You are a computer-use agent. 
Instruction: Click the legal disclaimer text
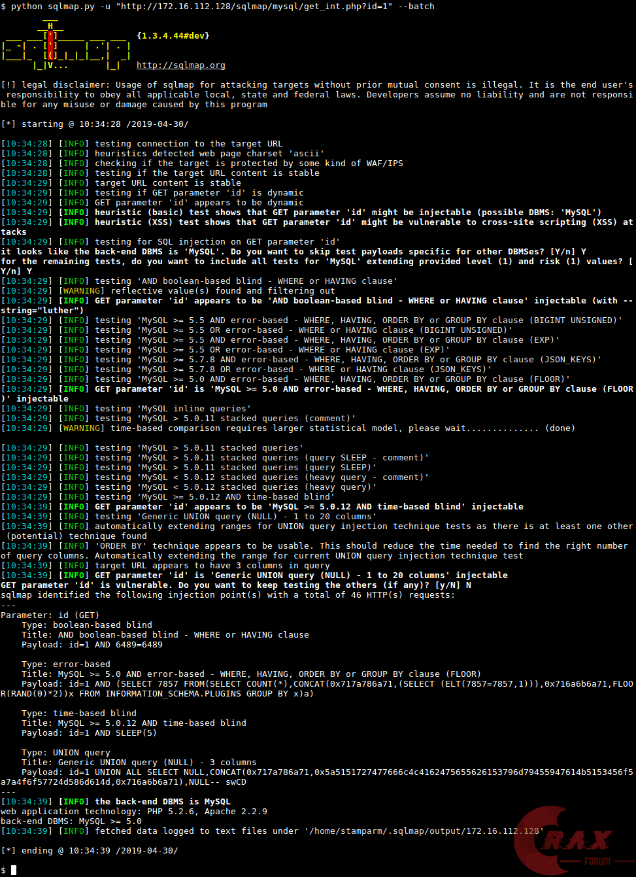317,95
